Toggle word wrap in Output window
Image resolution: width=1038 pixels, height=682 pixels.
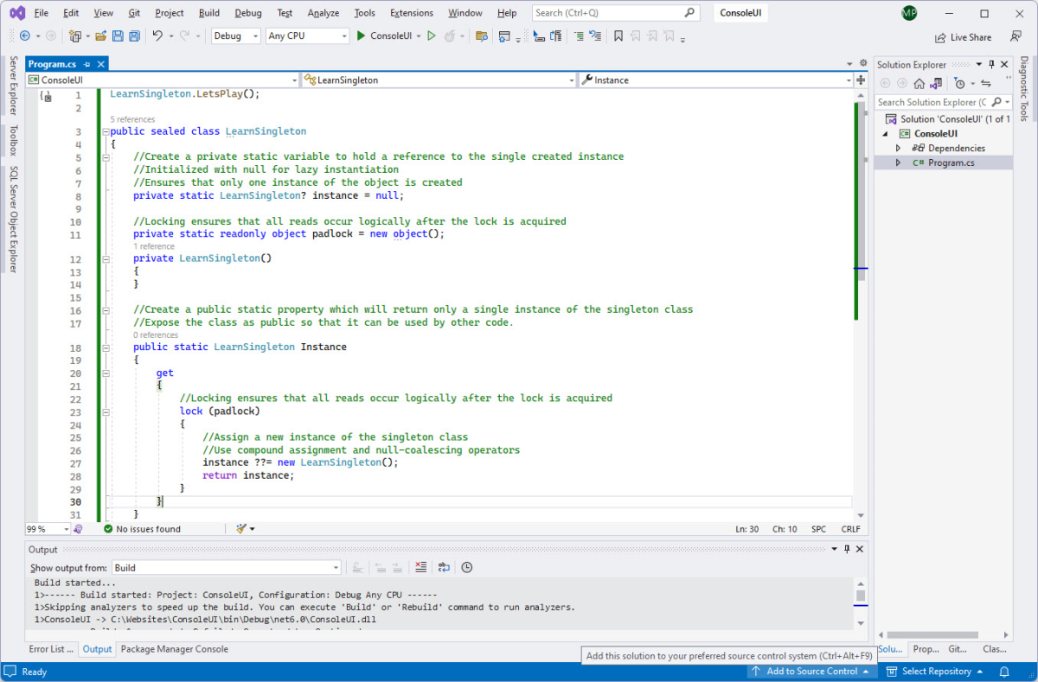point(444,567)
